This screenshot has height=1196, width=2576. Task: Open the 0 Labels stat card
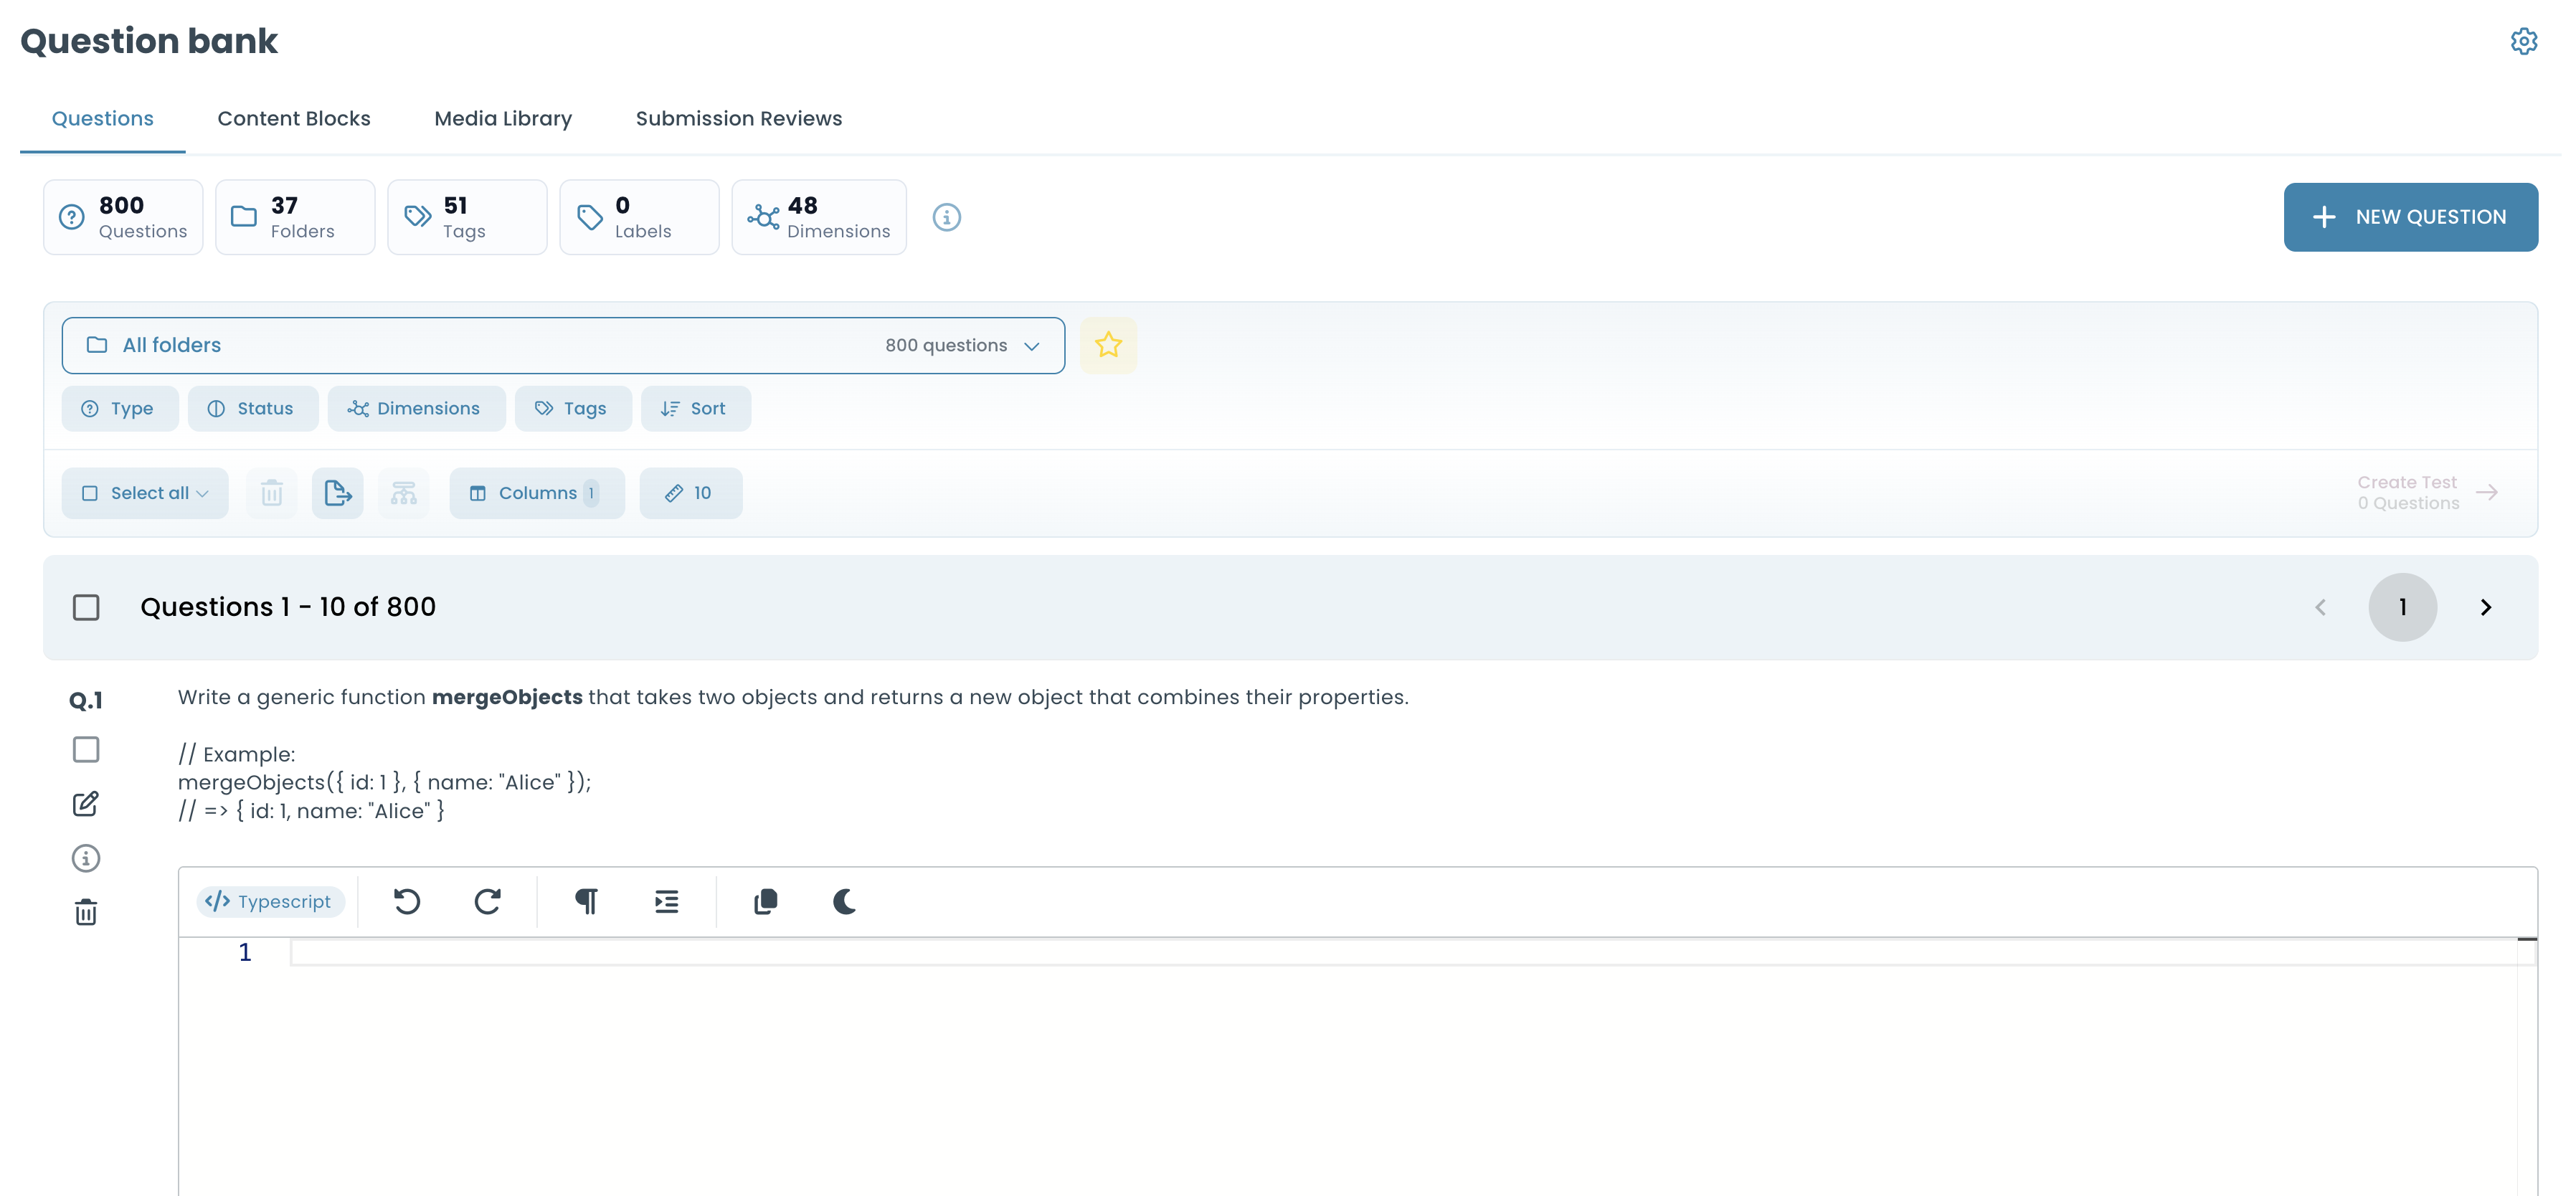tap(639, 217)
